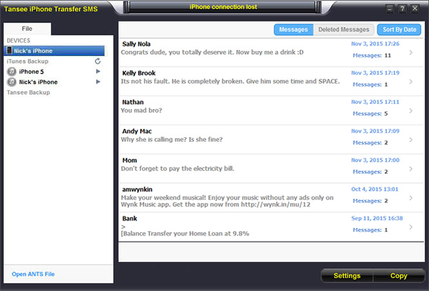The image size is (429, 291).
Task: Click the Copy button
Action: click(399, 276)
